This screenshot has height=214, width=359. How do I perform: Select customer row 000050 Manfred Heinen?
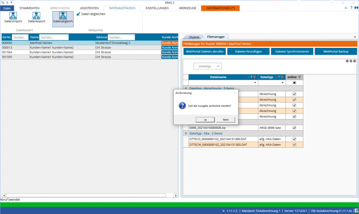[90, 43]
